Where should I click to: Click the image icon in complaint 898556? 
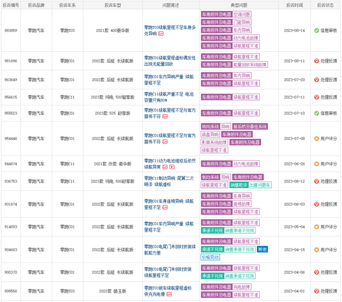click(169, 295)
